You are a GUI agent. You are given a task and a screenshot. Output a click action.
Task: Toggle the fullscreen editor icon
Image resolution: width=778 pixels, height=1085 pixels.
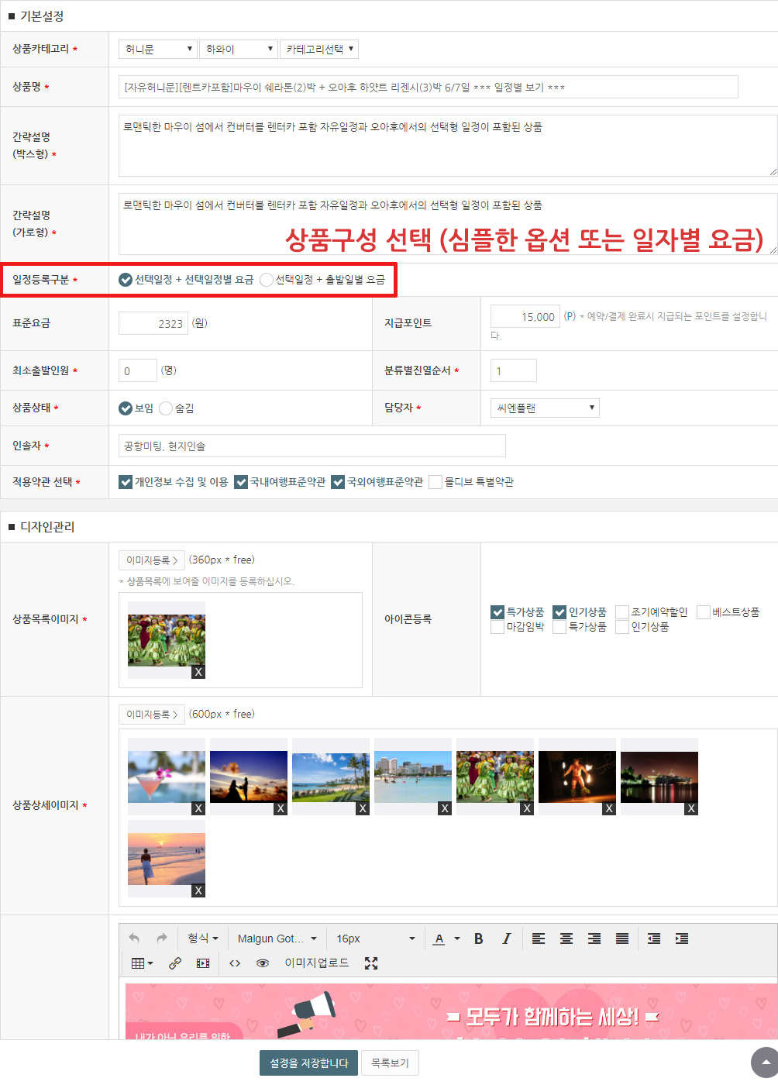[371, 963]
